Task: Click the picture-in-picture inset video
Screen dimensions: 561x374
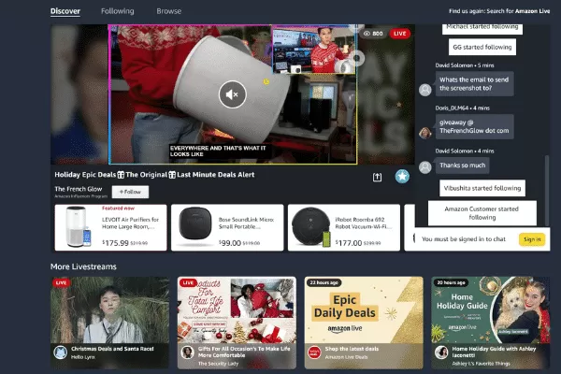Action: [314, 50]
